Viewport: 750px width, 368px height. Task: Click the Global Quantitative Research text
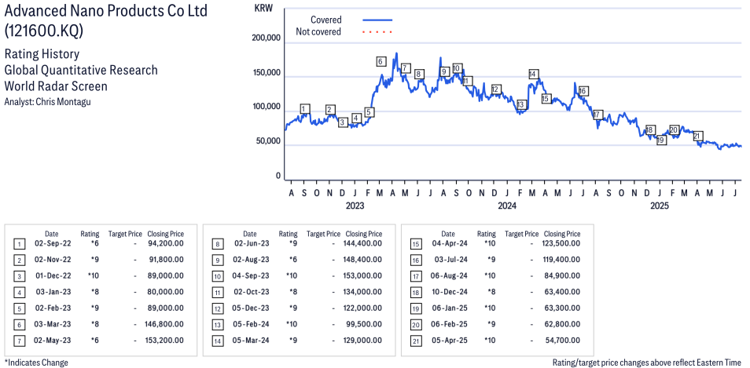[81, 70]
